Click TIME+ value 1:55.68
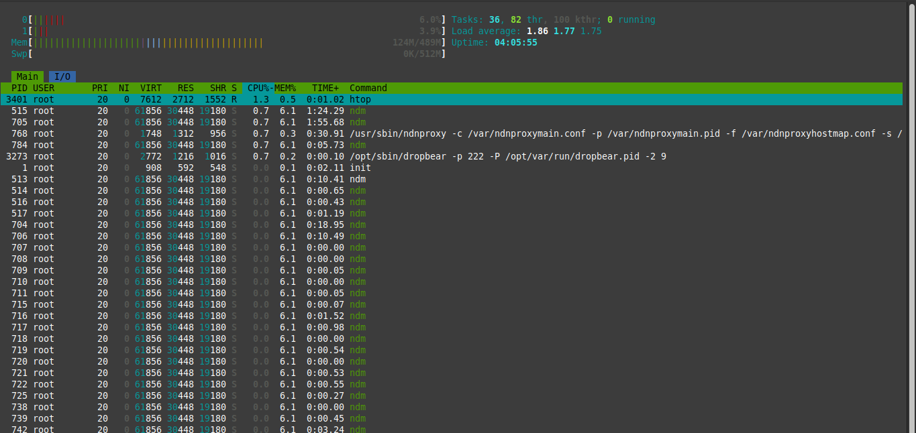 (x=325, y=122)
